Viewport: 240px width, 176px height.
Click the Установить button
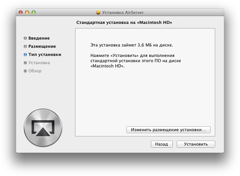[x=196, y=144]
